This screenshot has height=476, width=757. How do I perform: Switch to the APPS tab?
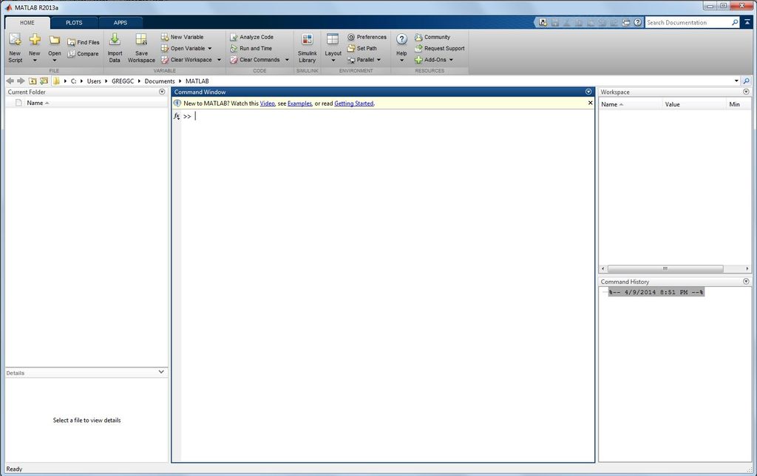coord(120,23)
